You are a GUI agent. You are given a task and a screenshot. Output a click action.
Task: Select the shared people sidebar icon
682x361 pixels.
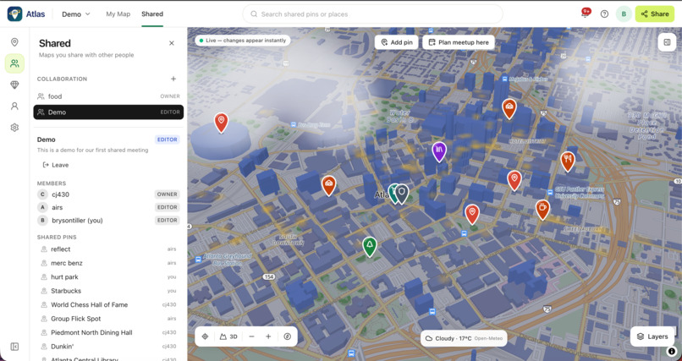pos(14,63)
